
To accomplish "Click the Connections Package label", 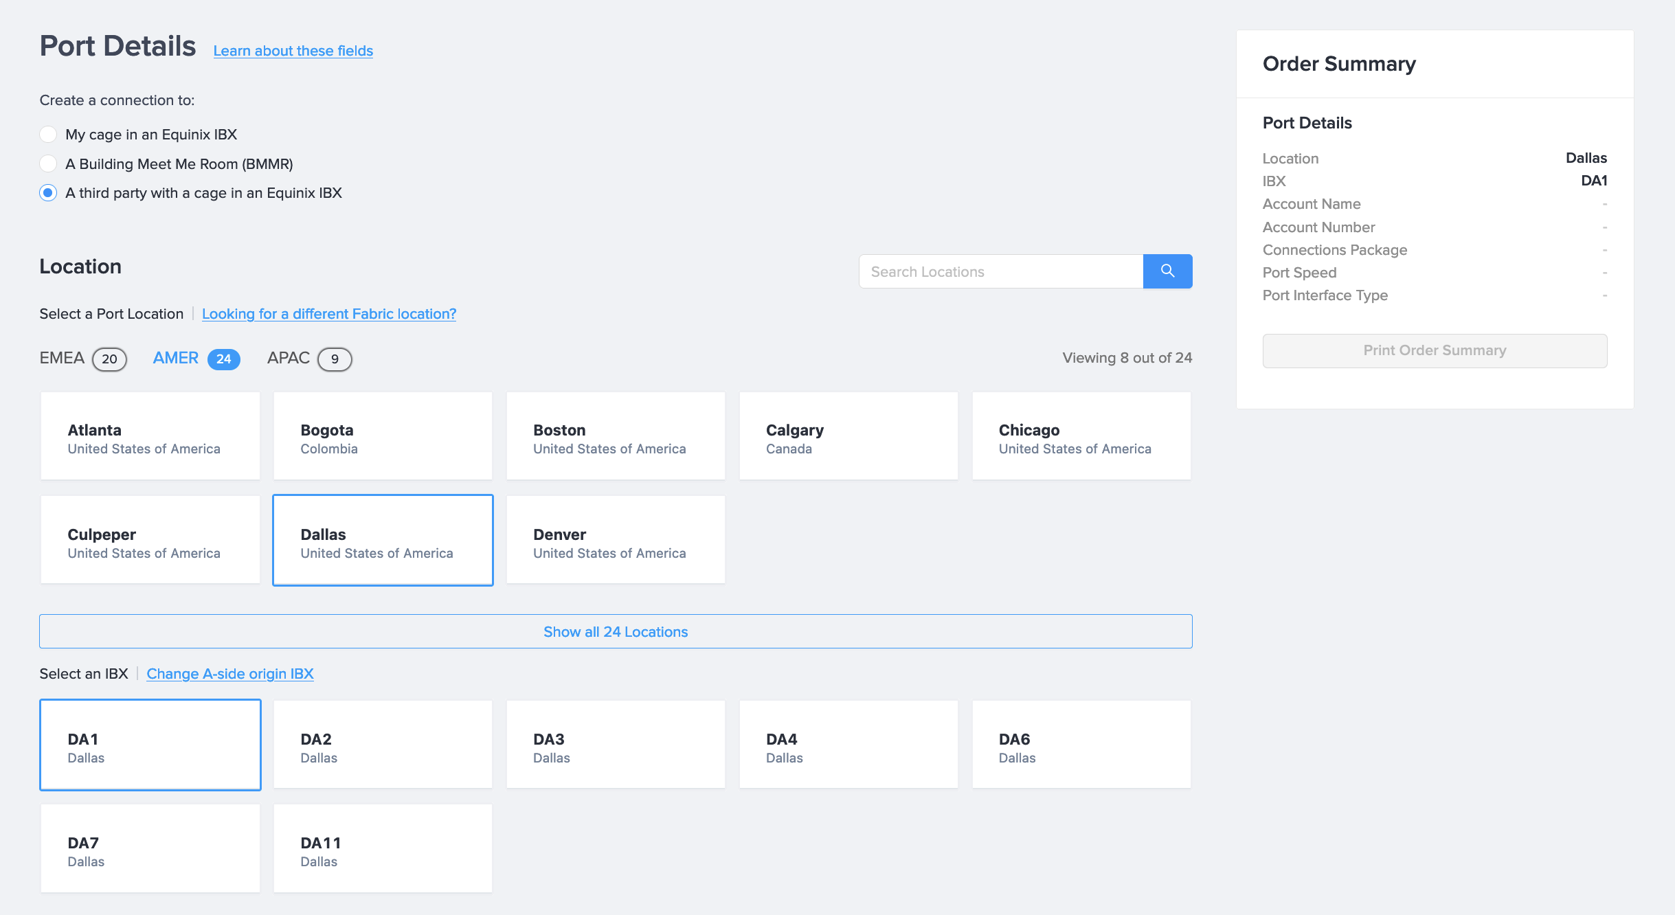I will pyautogui.click(x=1335, y=250).
